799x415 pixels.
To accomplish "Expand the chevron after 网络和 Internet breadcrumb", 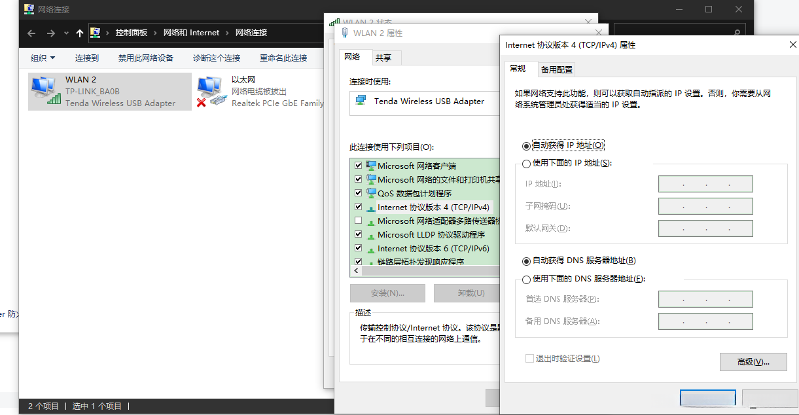I will tap(227, 33).
